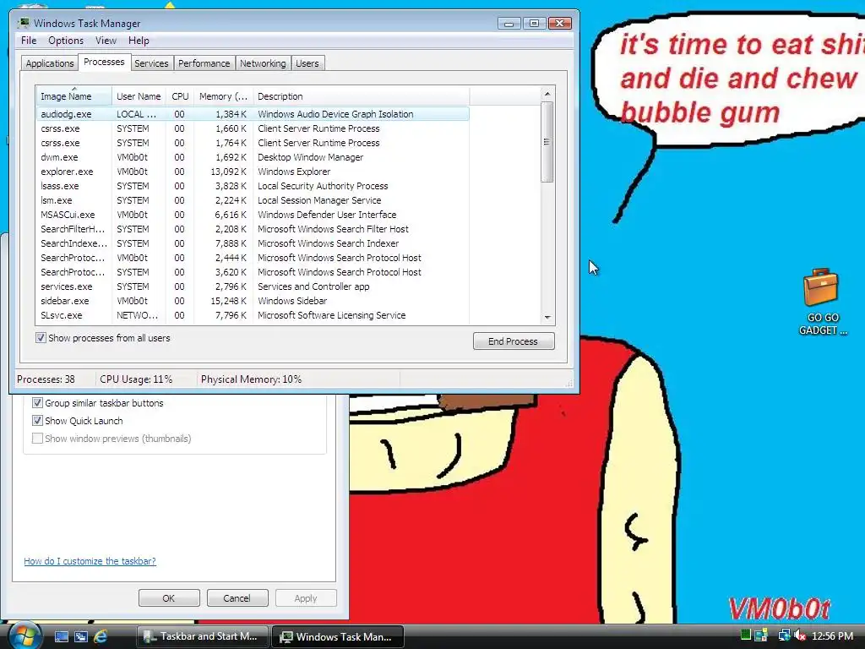Select the SearchFilterH... process
The width and height of the screenshot is (865, 649).
tap(253, 229)
